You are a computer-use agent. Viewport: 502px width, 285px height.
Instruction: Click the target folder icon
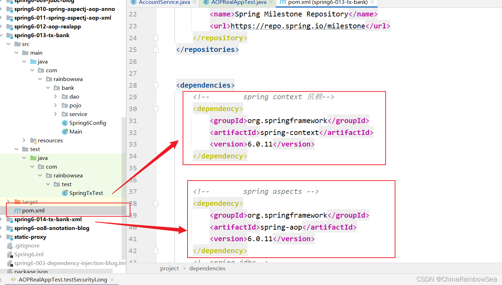(x=18, y=202)
